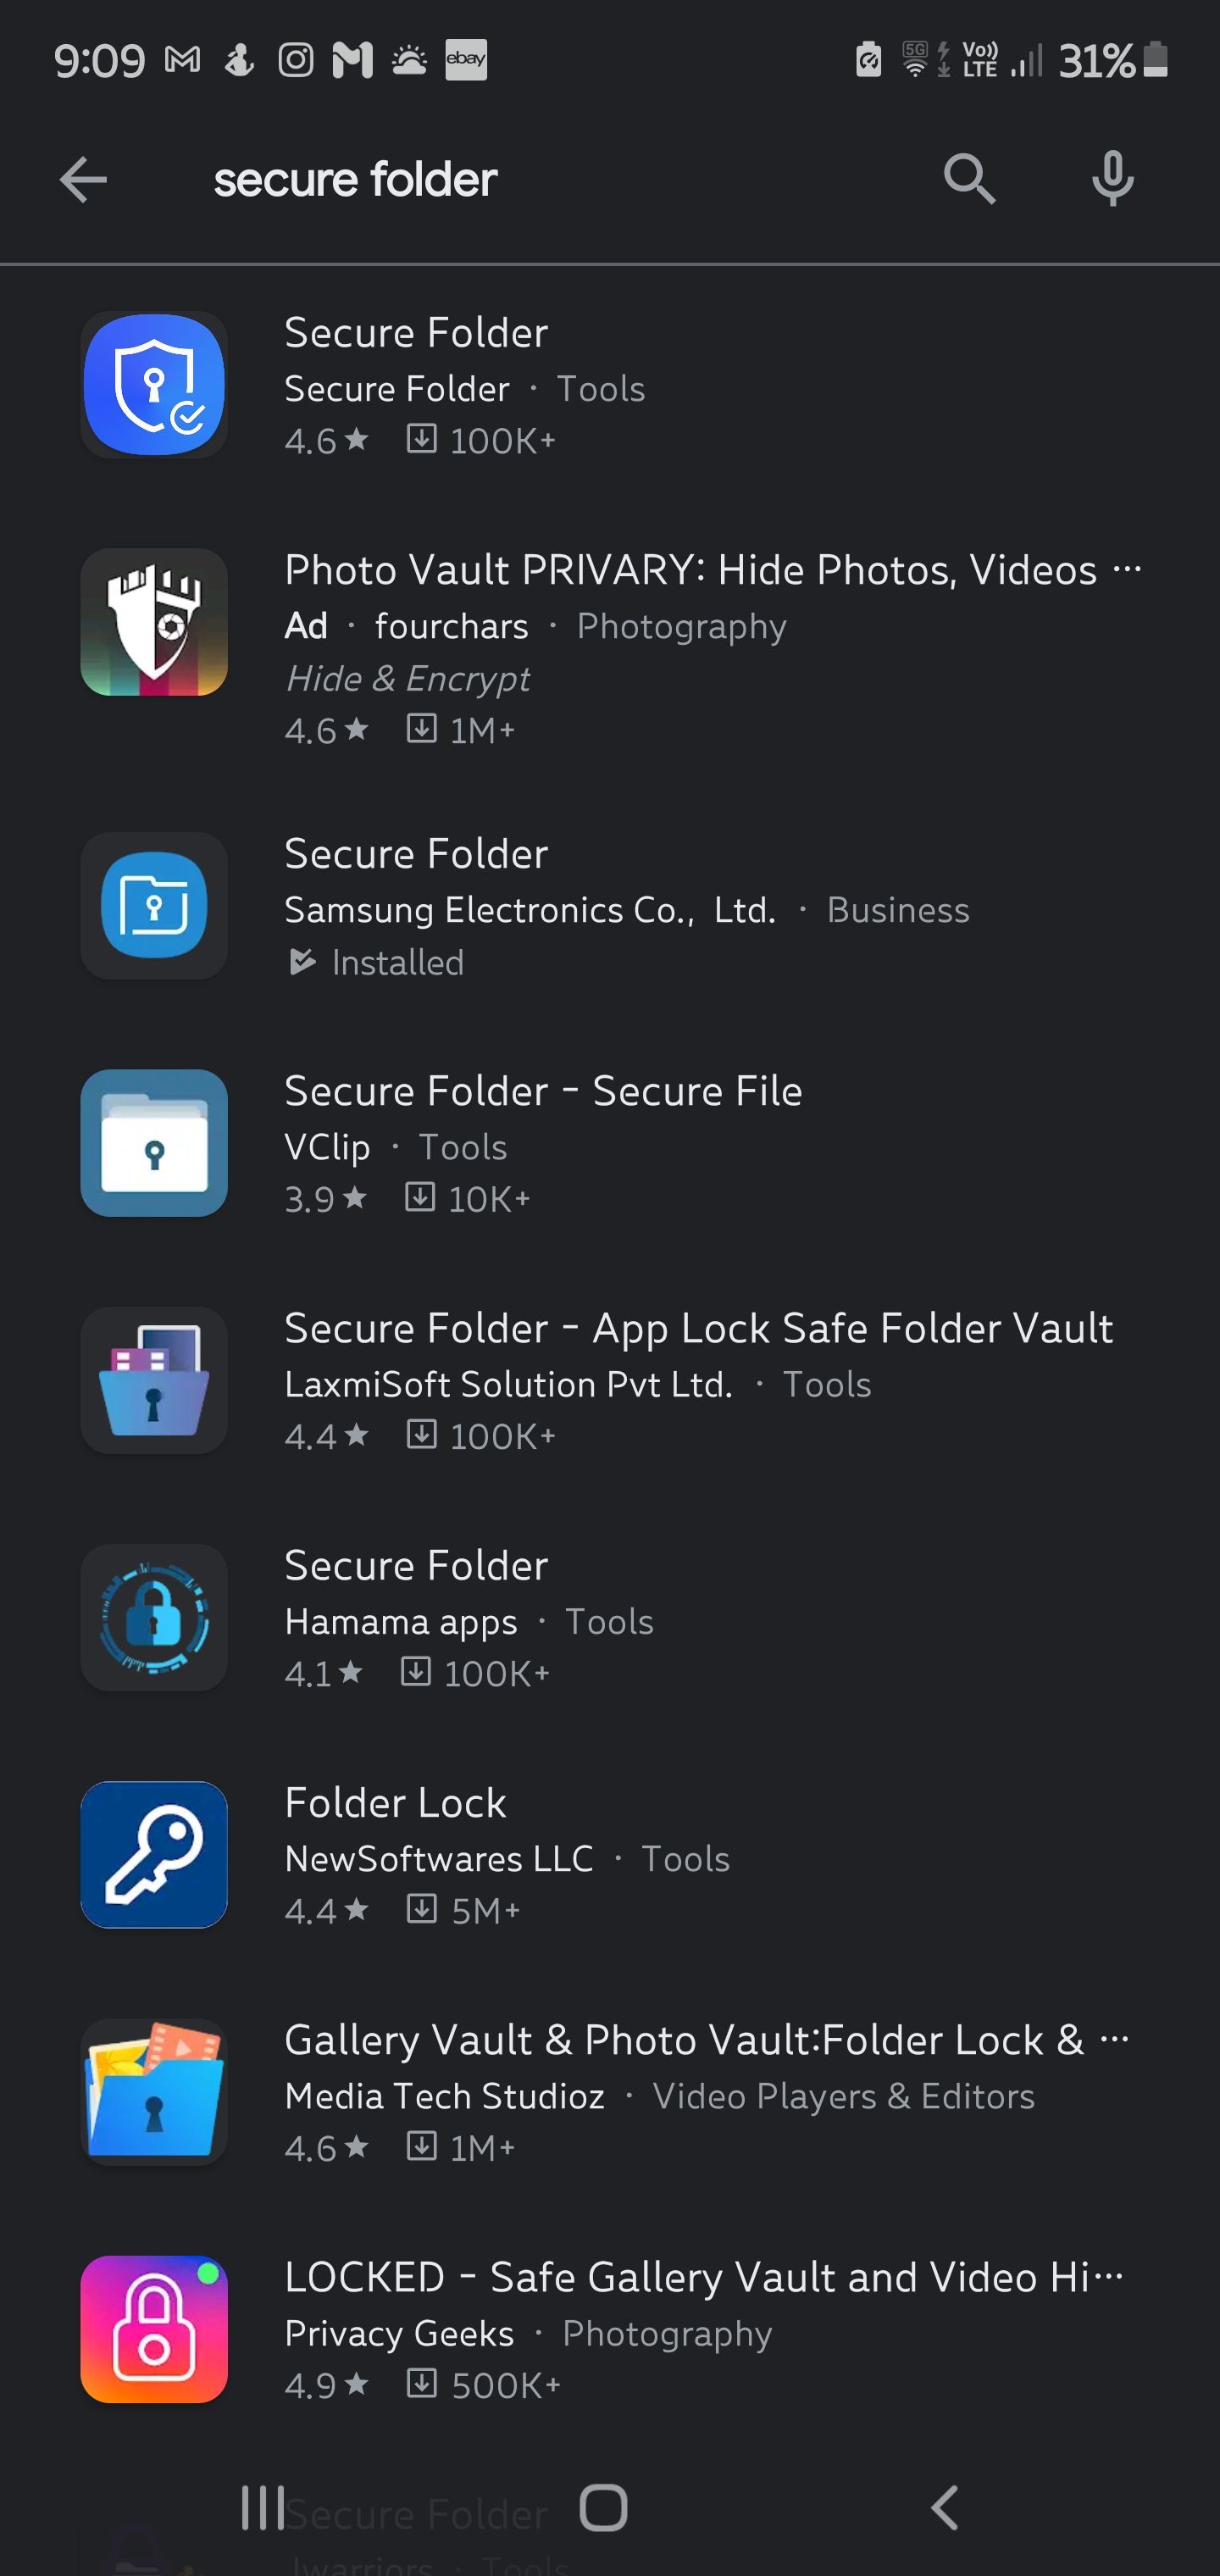Screen dimensions: 1220x2576
Task: Activate the microphone voice search
Action: 1112,180
